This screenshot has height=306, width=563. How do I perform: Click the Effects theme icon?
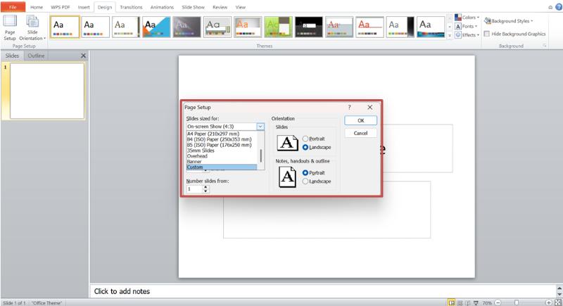pyautogui.click(x=458, y=34)
